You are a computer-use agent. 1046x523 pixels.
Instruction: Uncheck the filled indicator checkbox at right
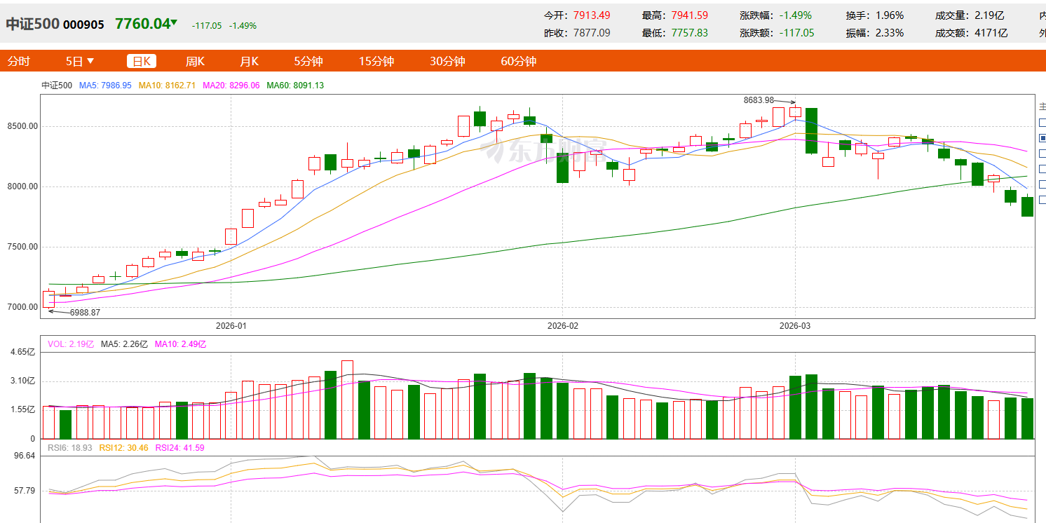1042,138
